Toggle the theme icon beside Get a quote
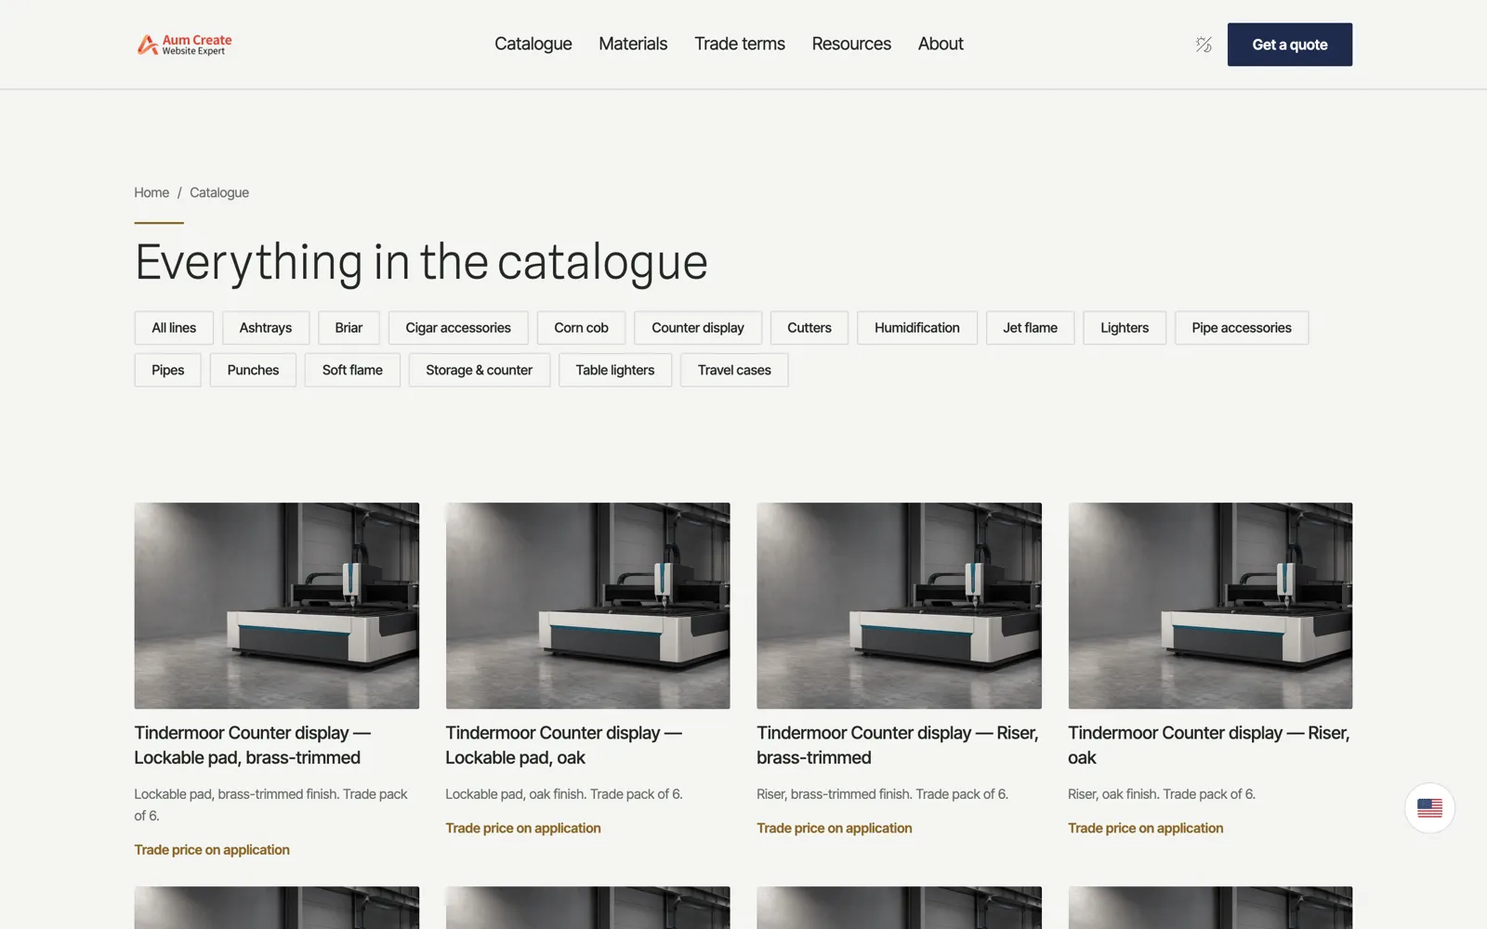 click(1204, 45)
